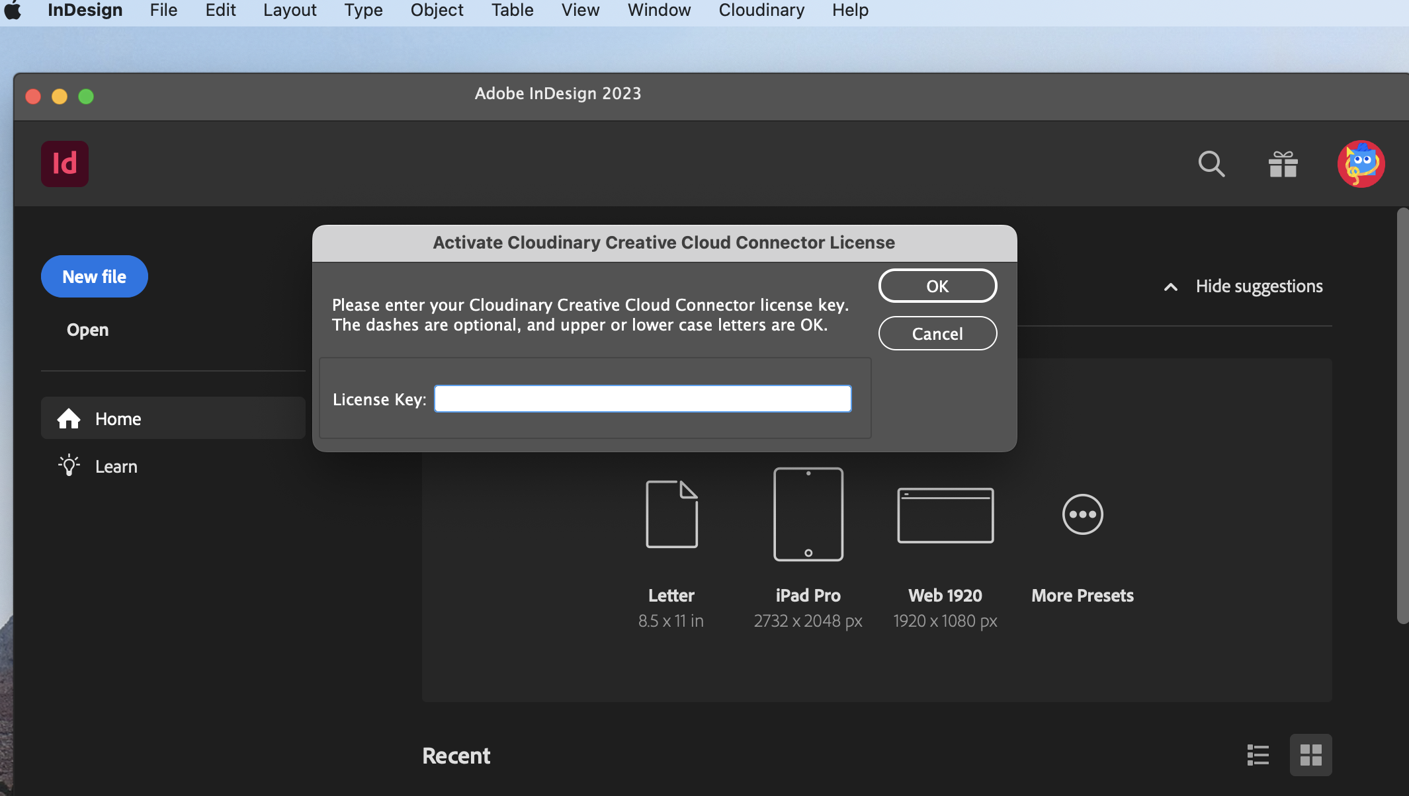1409x796 pixels.
Task: Open the File menu
Action: [x=163, y=11]
